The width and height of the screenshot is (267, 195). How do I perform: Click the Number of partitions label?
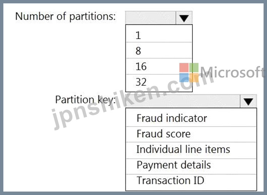[x=66, y=17]
